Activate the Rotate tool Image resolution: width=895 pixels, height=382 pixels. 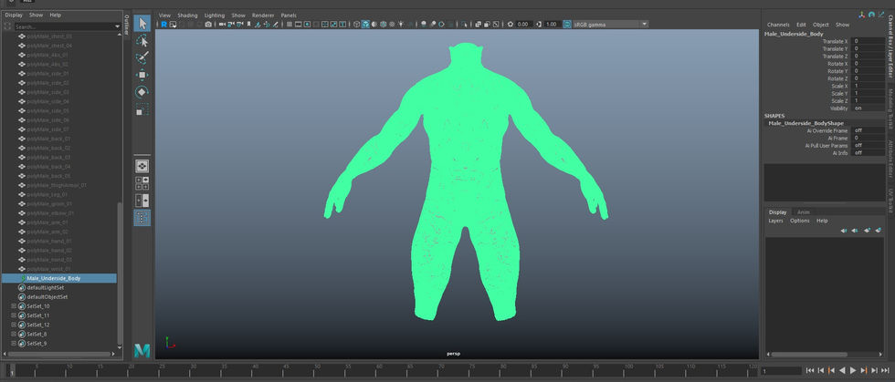142,92
